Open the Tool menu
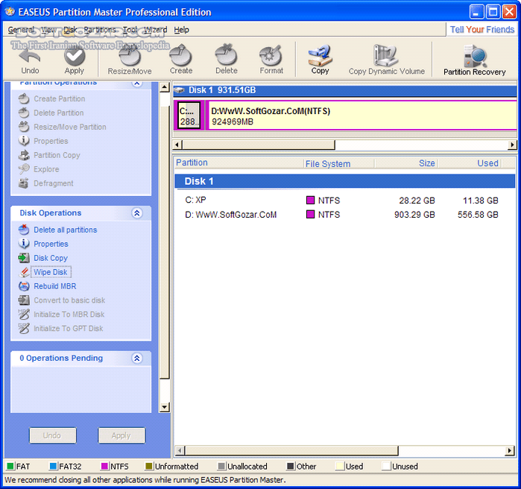 pyautogui.click(x=130, y=30)
